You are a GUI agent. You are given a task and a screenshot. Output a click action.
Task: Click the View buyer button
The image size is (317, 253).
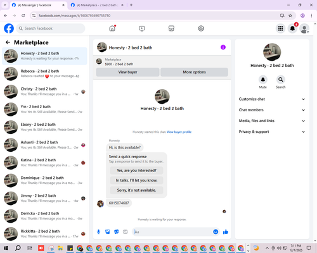coord(127,72)
